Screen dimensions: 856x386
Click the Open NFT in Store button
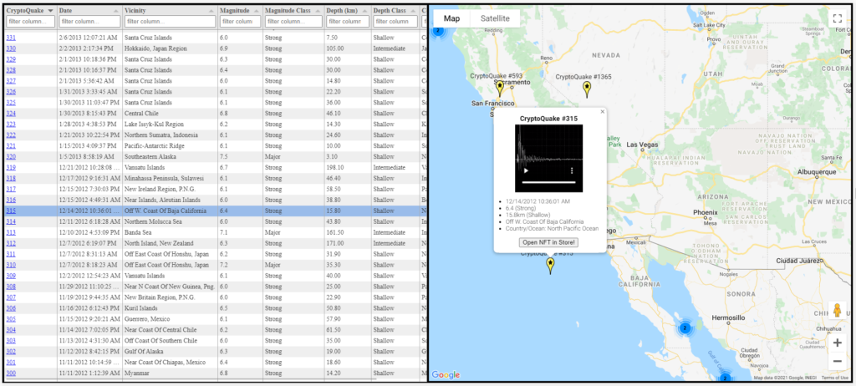click(548, 241)
